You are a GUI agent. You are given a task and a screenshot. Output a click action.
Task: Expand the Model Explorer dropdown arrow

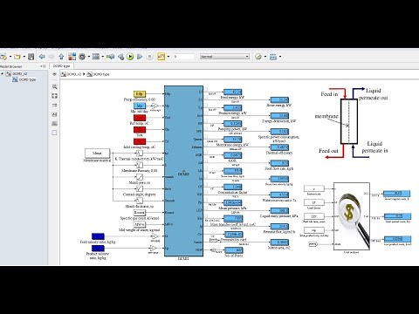(x=103, y=57)
